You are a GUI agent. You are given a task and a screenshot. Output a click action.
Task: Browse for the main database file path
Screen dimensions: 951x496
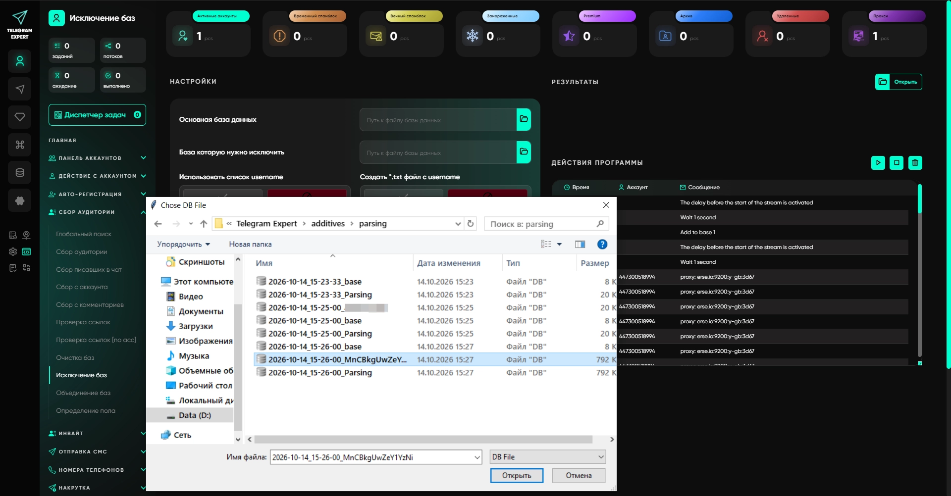(x=524, y=119)
